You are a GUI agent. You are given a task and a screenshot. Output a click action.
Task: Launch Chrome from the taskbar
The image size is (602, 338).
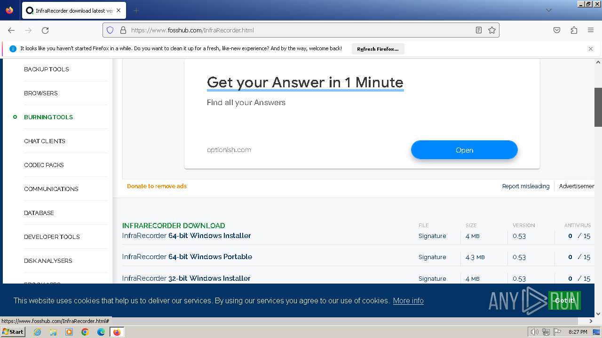click(85, 332)
